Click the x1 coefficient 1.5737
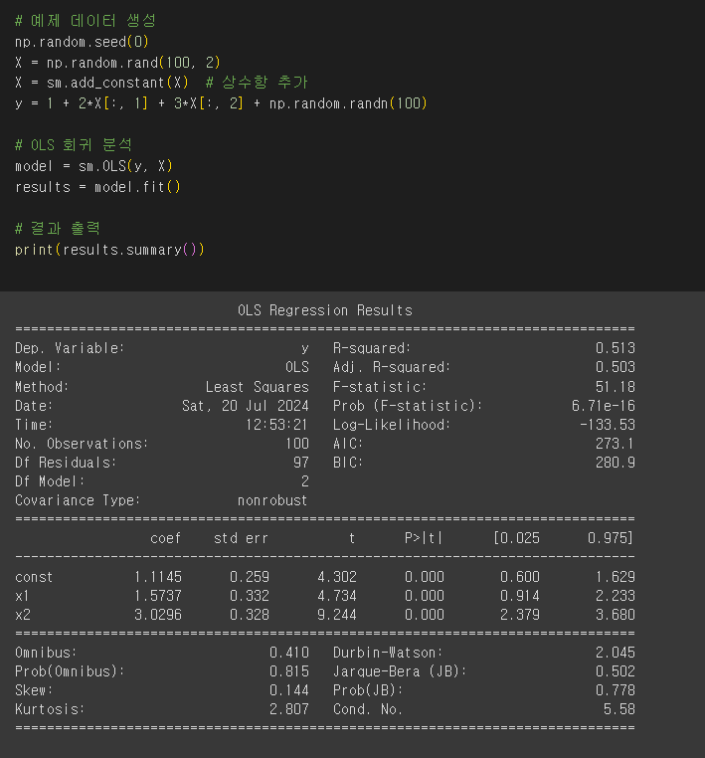 (x=157, y=596)
